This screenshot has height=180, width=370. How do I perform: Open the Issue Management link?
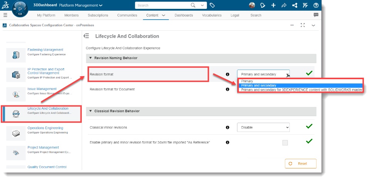point(42,89)
